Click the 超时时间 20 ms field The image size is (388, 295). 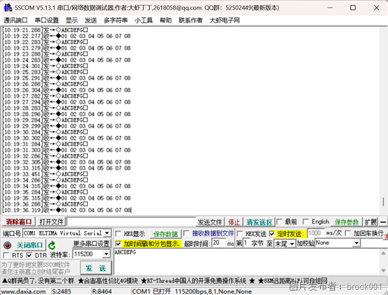[219, 243]
